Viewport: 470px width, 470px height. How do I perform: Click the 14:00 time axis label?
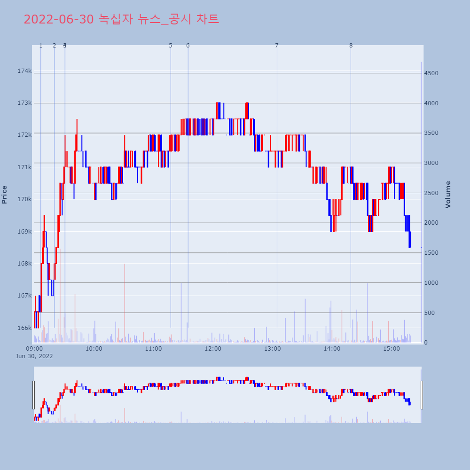pyautogui.click(x=332, y=349)
